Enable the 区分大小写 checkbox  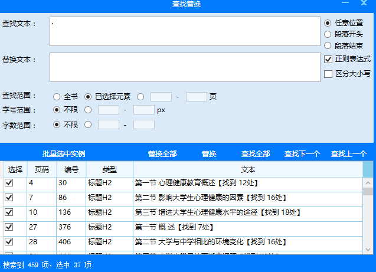pyautogui.click(x=329, y=74)
